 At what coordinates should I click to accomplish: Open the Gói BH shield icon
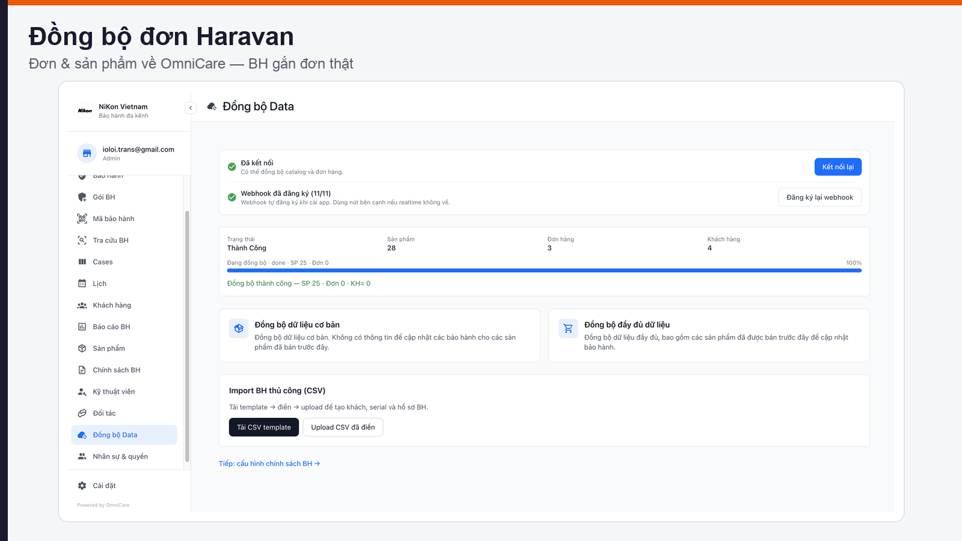coord(82,197)
